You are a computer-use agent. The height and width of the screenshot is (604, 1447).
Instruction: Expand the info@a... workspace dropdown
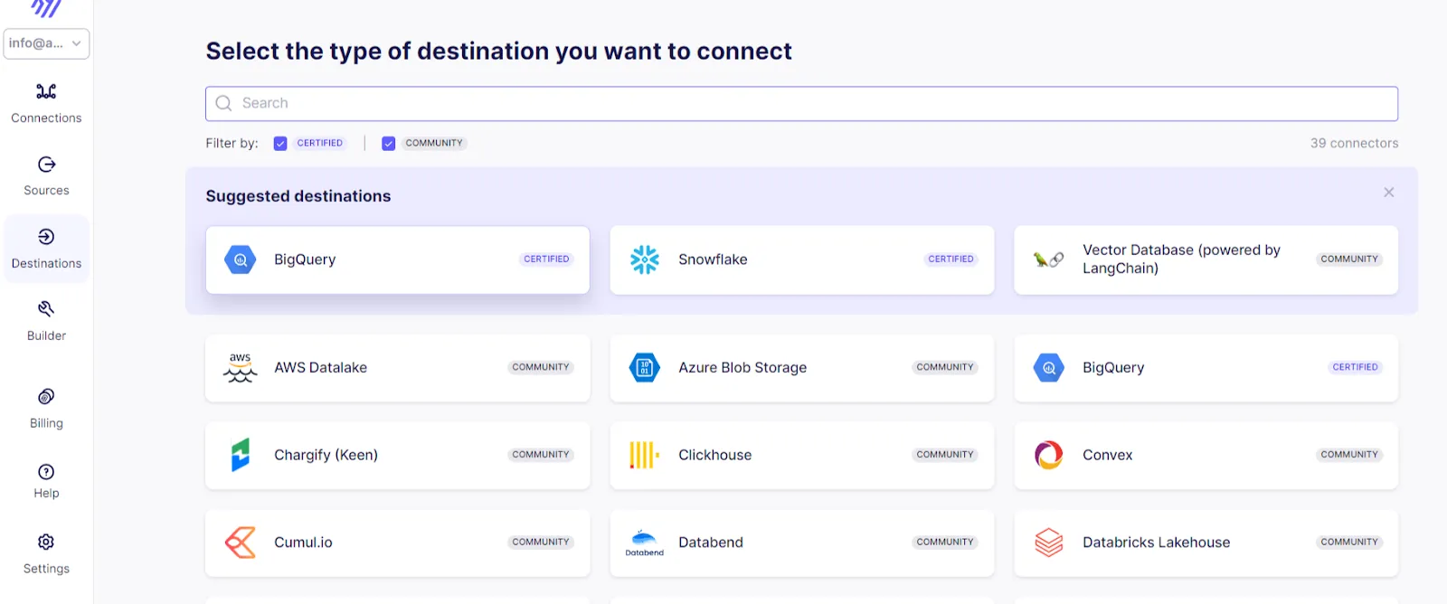tap(46, 43)
